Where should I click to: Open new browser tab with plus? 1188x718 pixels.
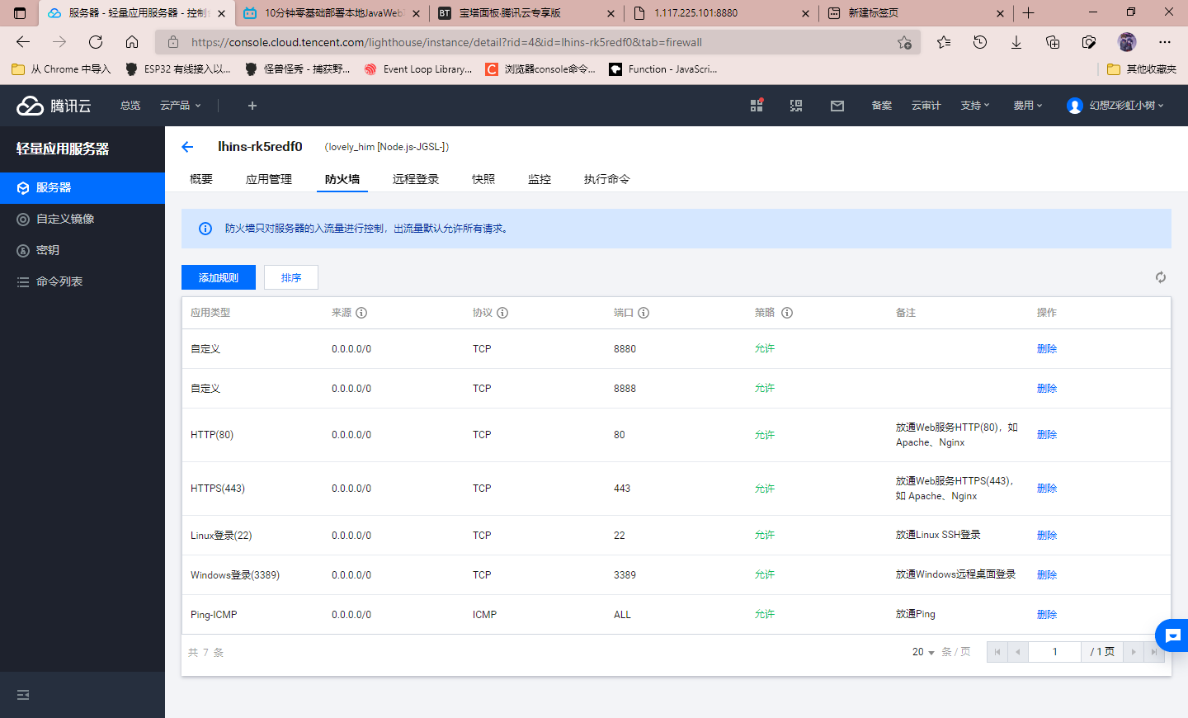tap(1028, 13)
